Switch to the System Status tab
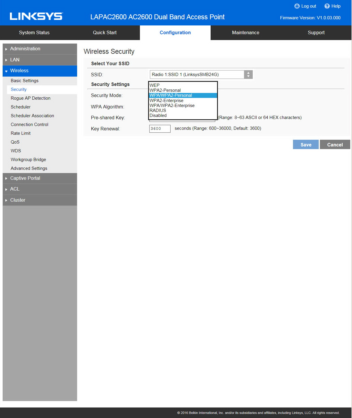The image size is (352, 418). pos(34,33)
